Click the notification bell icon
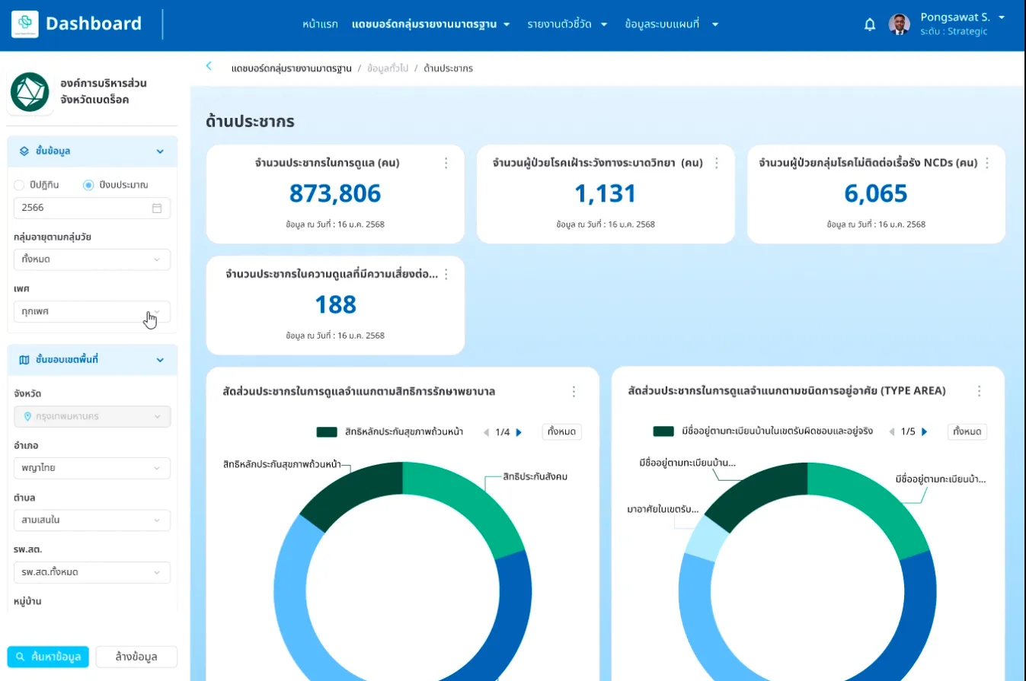 (870, 24)
